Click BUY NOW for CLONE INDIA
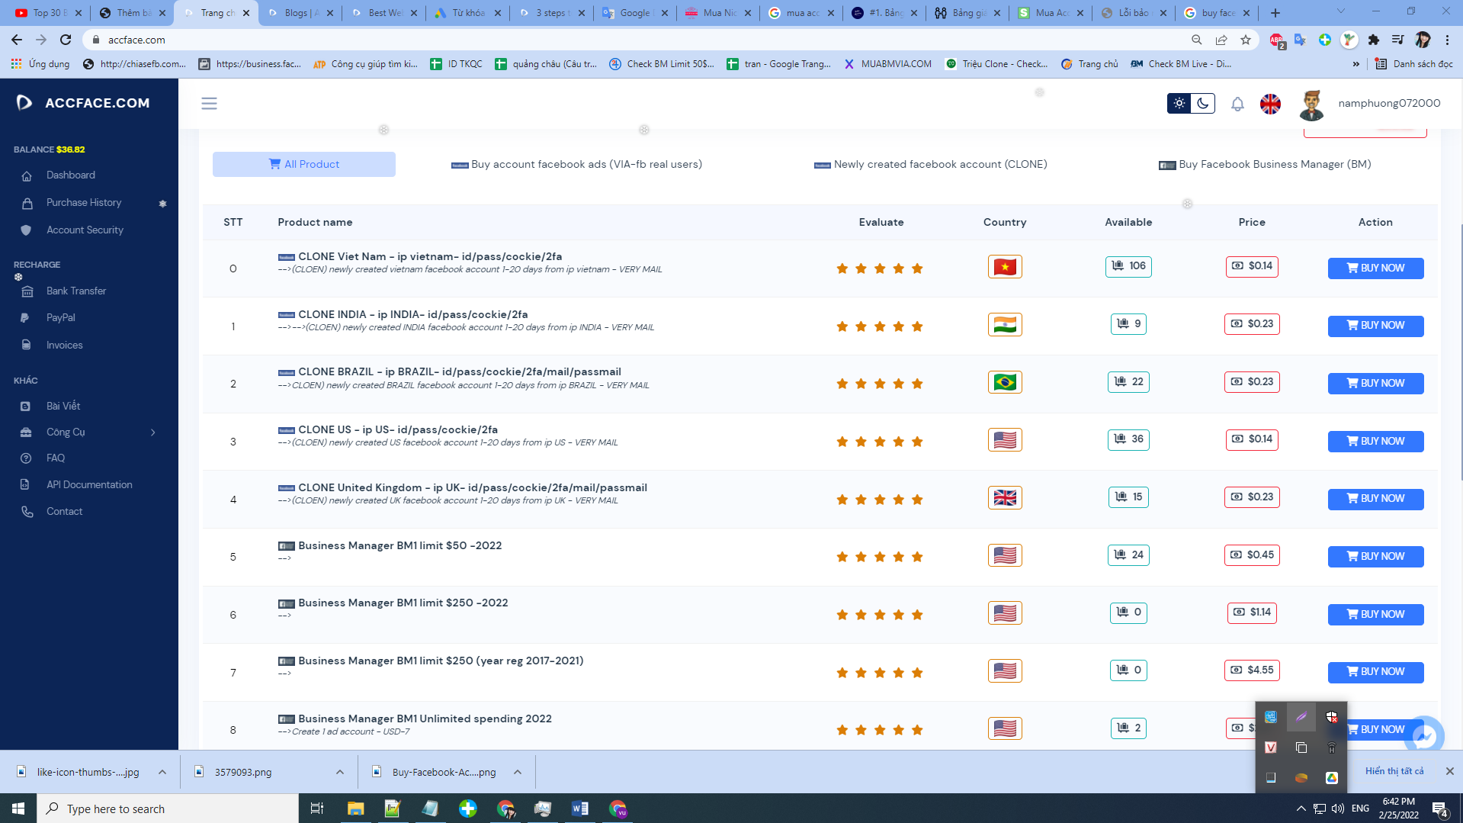1463x823 pixels. [x=1375, y=326]
